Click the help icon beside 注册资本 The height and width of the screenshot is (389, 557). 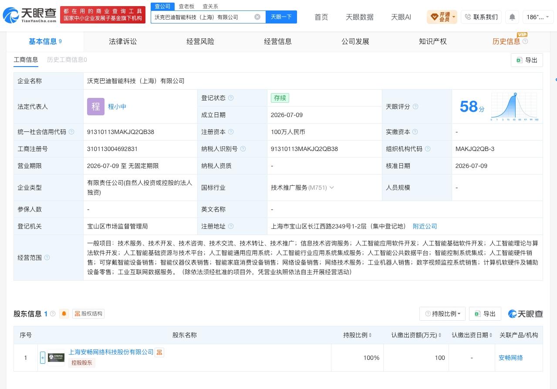(x=231, y=132)
